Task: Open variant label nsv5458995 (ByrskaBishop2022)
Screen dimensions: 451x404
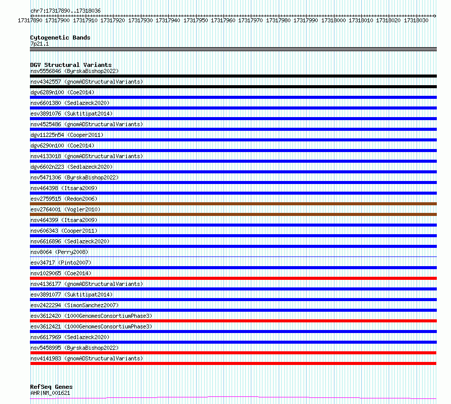Action: [x=74, y=348]
